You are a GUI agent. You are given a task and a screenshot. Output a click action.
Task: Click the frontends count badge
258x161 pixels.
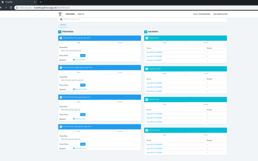(x=60, y=32)
